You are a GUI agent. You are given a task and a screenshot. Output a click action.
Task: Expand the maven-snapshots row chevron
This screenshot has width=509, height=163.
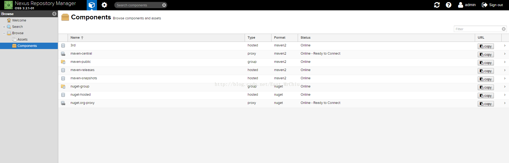505,78
